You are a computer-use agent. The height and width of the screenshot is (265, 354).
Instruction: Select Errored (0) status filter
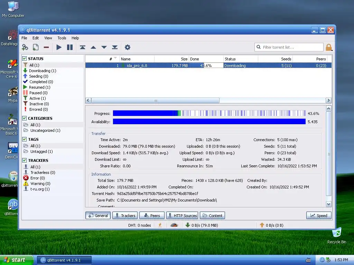(x=39, y=109)
